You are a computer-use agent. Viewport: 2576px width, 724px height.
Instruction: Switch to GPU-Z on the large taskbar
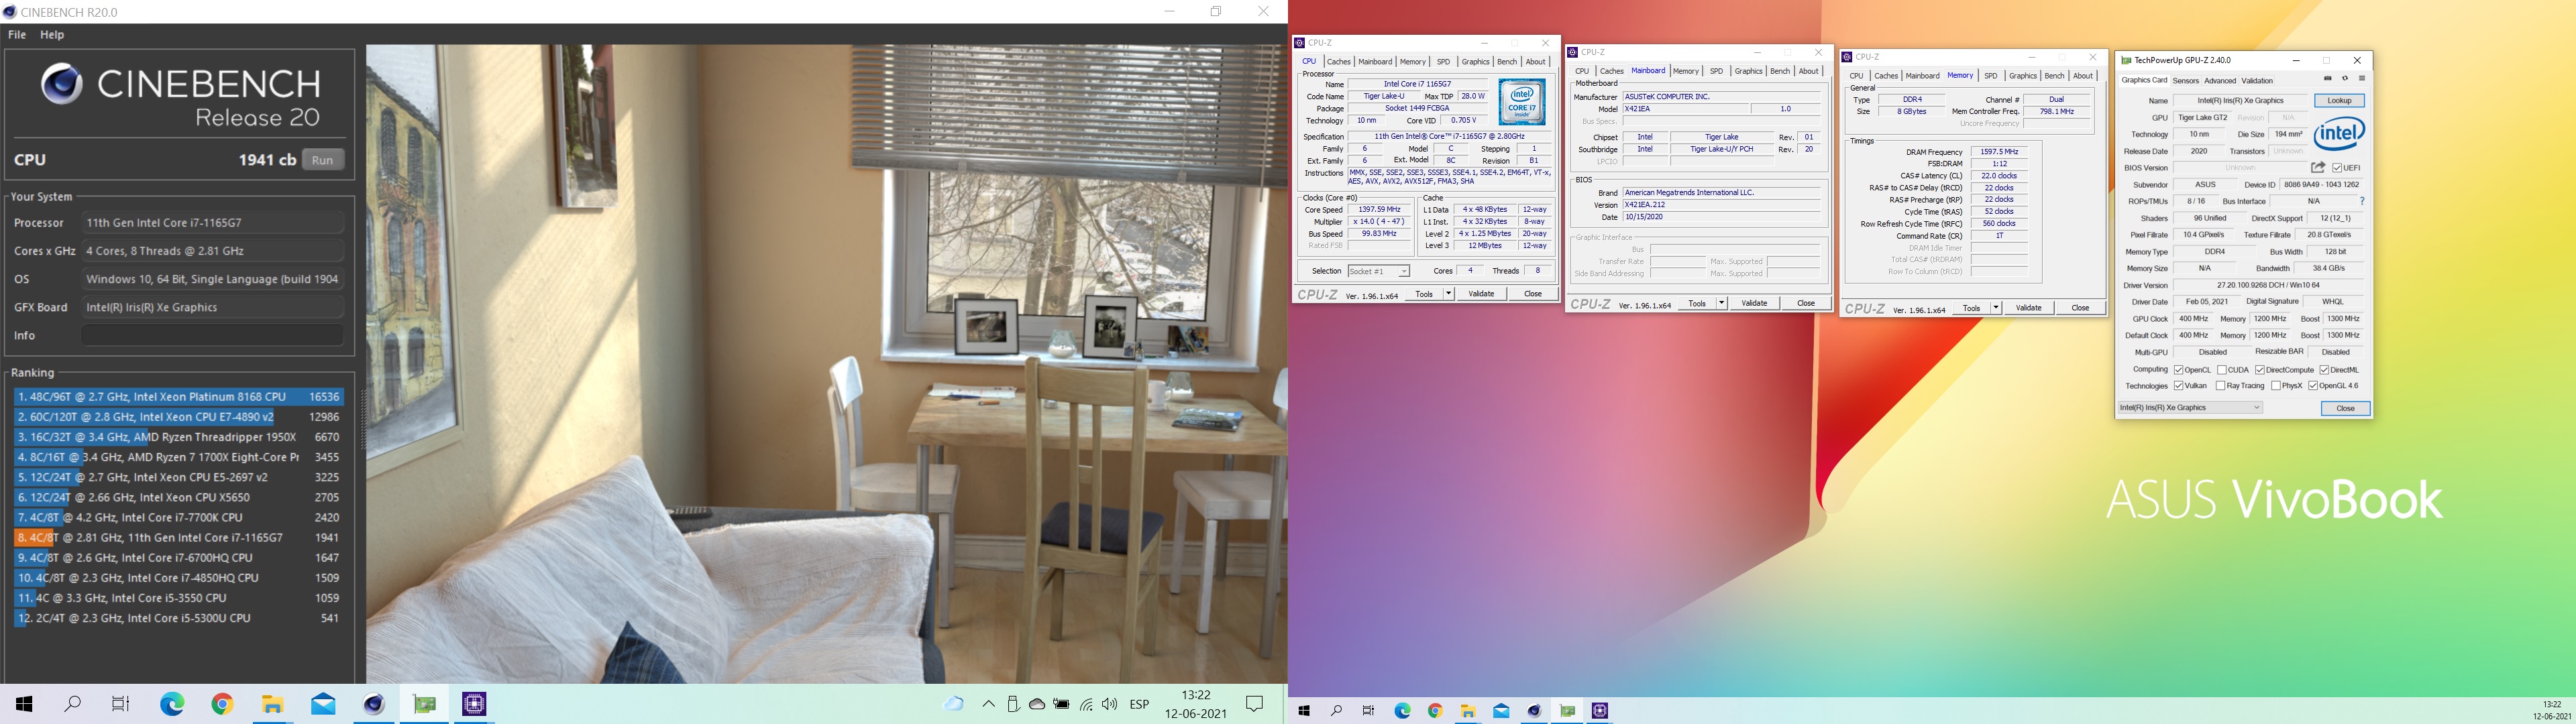pos(424,705)
